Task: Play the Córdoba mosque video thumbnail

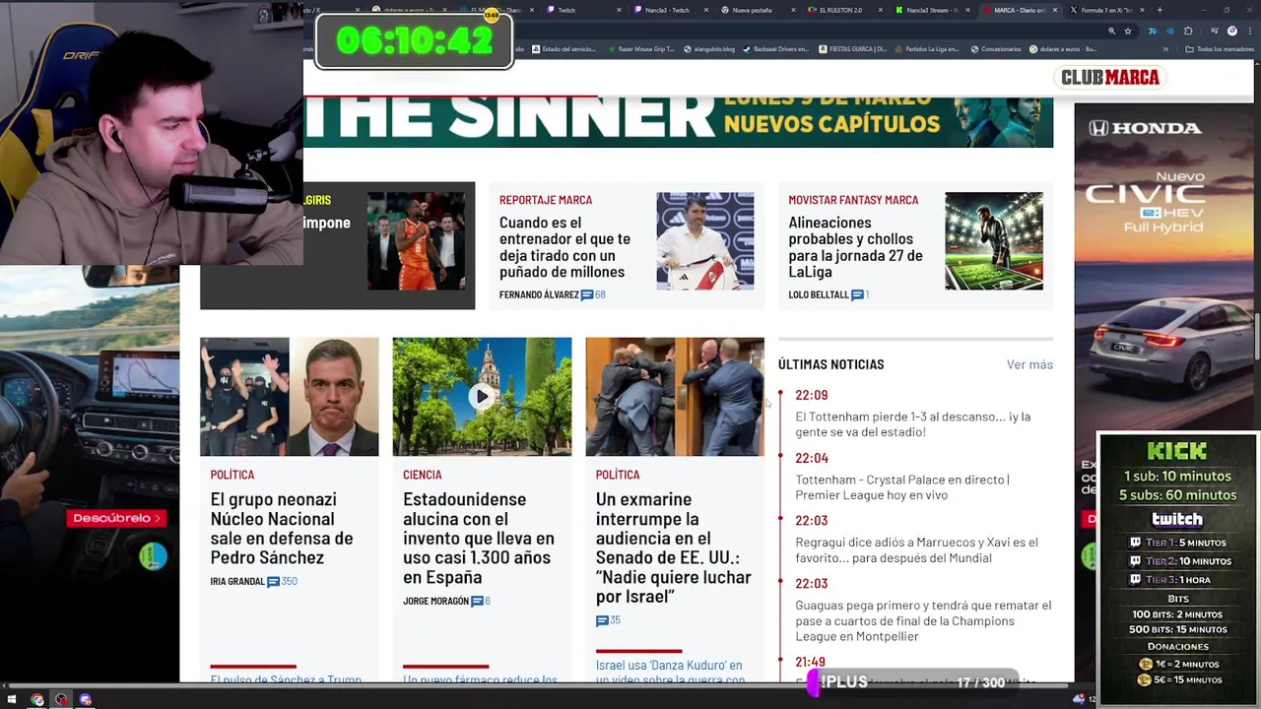Action: click(481, 396)
